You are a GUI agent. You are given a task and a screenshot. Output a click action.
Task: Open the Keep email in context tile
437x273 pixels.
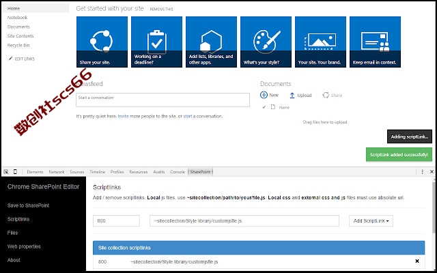click(x=375, y=42)
